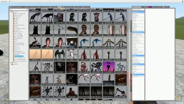Spawn the Day 28 nextbot
This screenshot has height=104, width=184.
coord(47,18)
